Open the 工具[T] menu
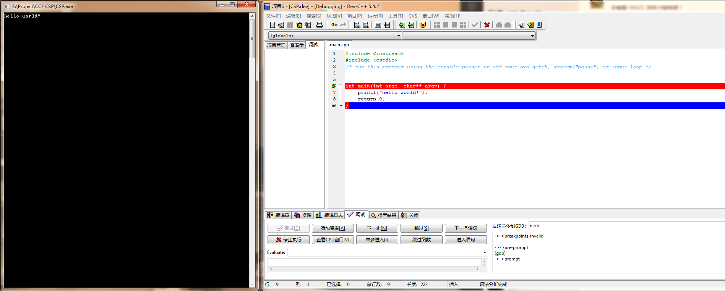The height and width of the screenshot is (291, 725). click(x=396, y=16)
